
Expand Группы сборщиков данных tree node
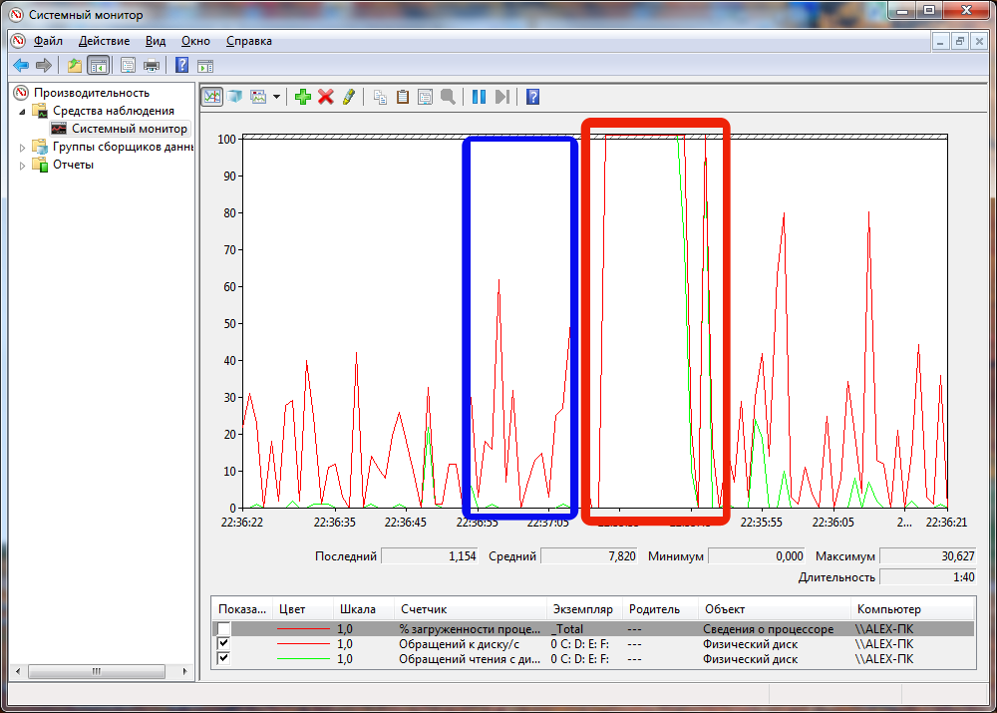[x=24, y=148]
